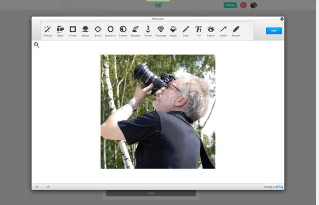Image resolution: width=319 pixels, height=205 pixels.
Task: Adjust Brightness using the sun icon
Action: [111, 31]
